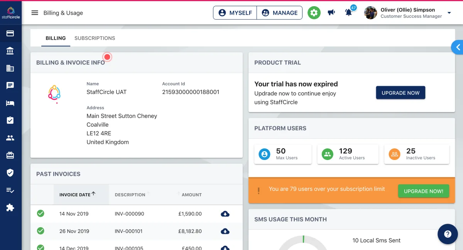463x250 pixels.
Task: Sort invoices by AMOUNT column
Action: [x=192, y=195]
